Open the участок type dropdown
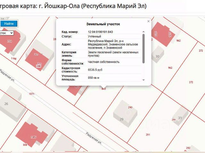This screenshot has height=153, width=205. click(x=6, y=33)
